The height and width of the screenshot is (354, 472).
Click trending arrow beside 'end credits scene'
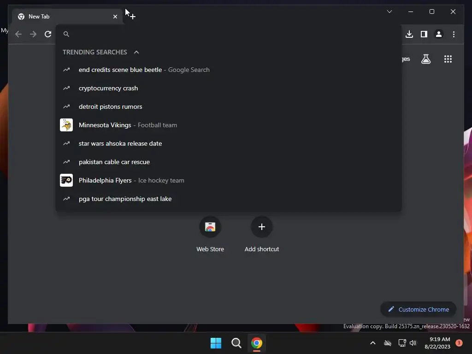click(66, 70)
